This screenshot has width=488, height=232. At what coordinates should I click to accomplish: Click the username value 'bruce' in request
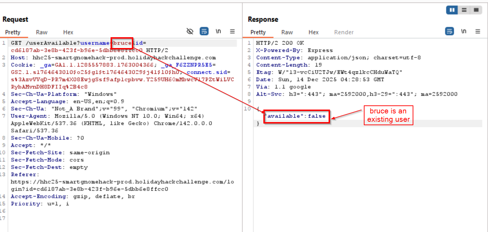[x=122, y=43]
